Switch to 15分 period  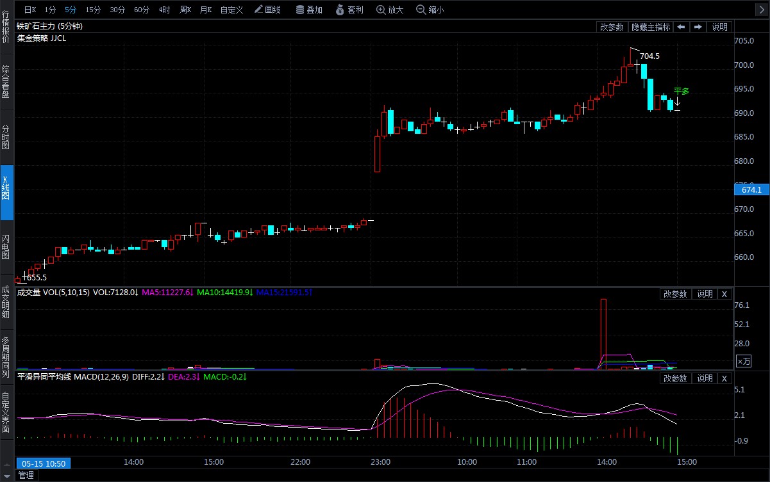click(93, 10)
